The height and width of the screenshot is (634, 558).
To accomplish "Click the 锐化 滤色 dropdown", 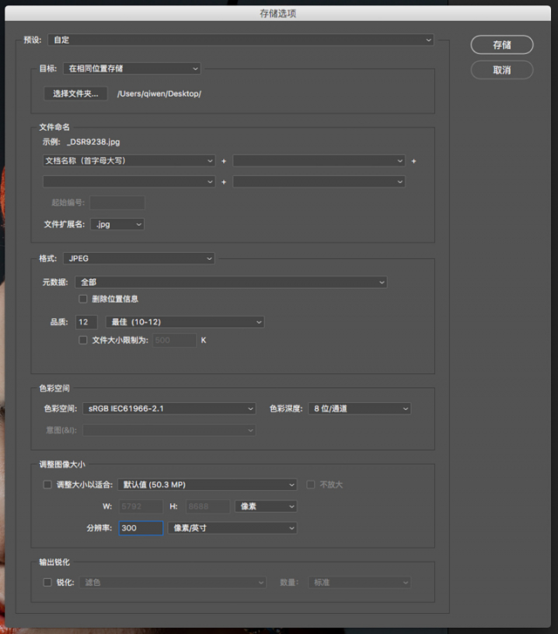I will [173, 583].
